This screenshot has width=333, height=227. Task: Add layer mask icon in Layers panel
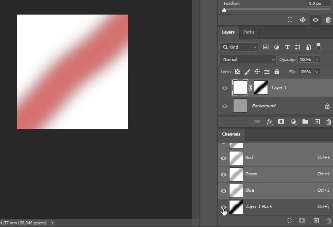[x=281, y=121]
